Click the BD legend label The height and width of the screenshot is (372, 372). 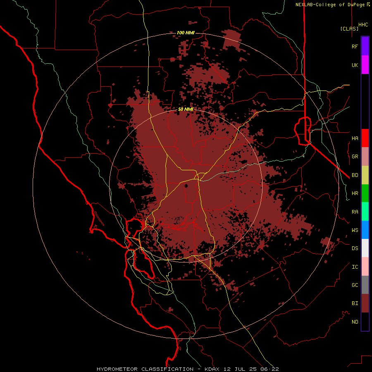click(355, 175)
